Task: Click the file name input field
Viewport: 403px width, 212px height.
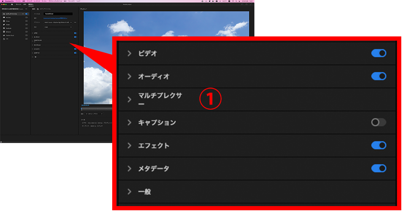Action: pos(58,14)
